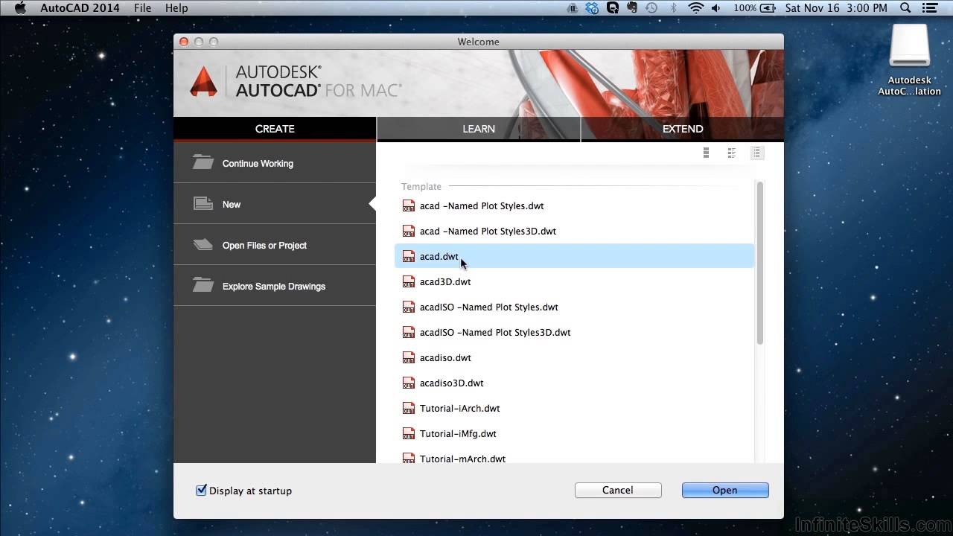The image size is (953, 536).
Task: Select the compact list view icon
Action: coord(757,153)
